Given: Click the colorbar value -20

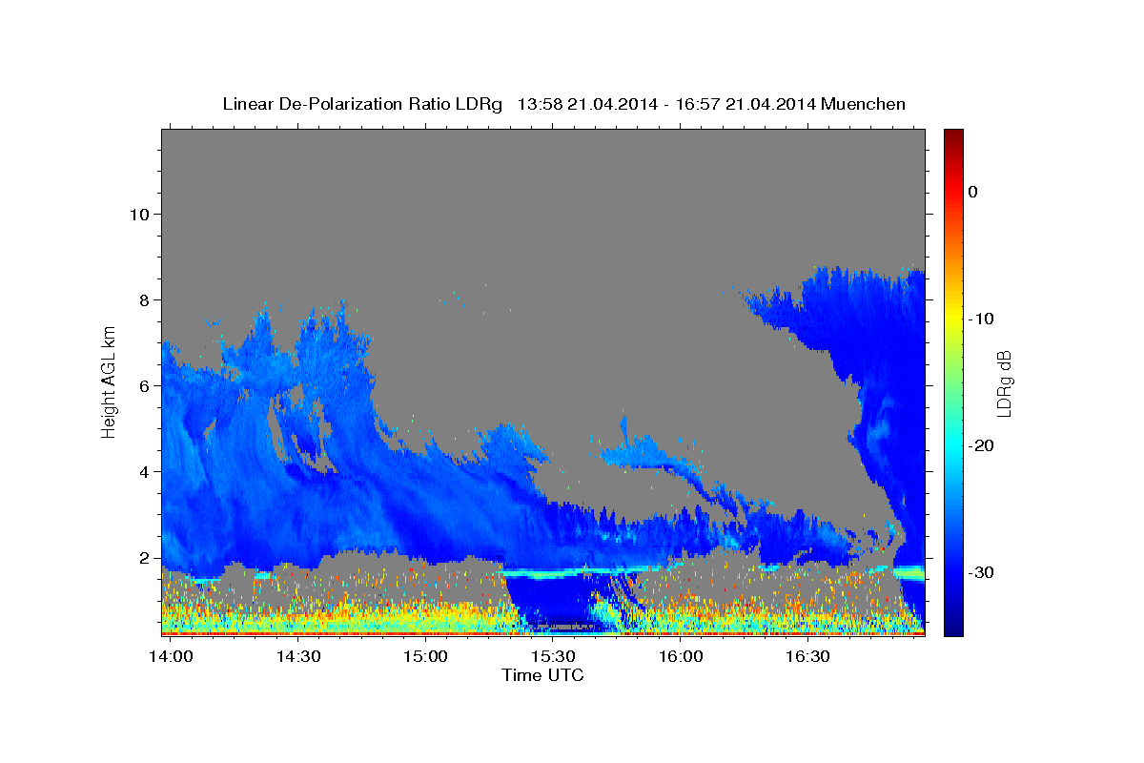Looking at the screenshot, I should (981, 445).
